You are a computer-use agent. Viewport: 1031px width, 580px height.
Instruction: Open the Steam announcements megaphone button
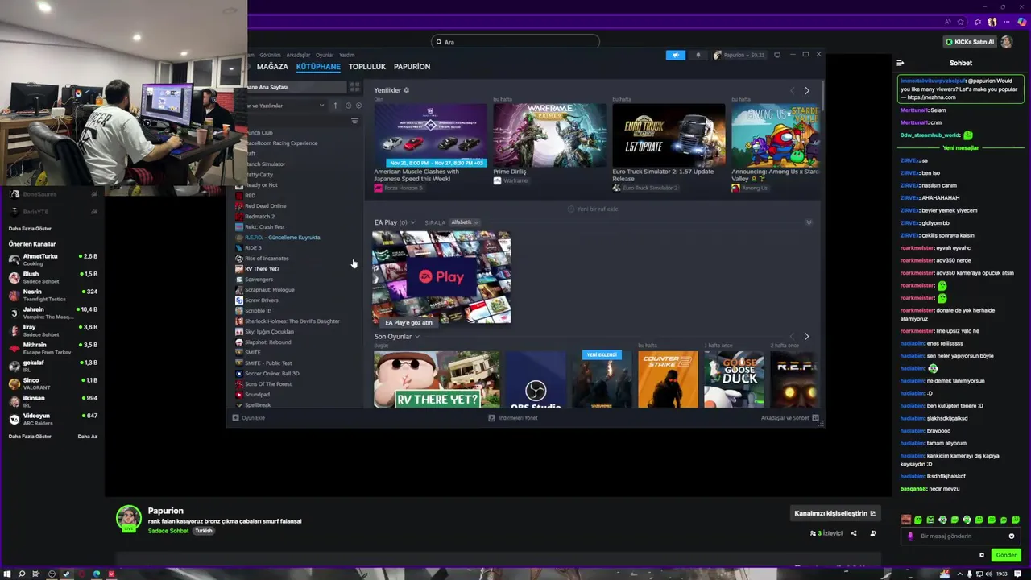point(675,55)
